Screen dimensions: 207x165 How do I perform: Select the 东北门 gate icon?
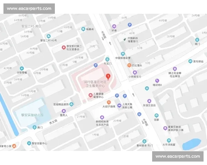(x=107, y=59)
